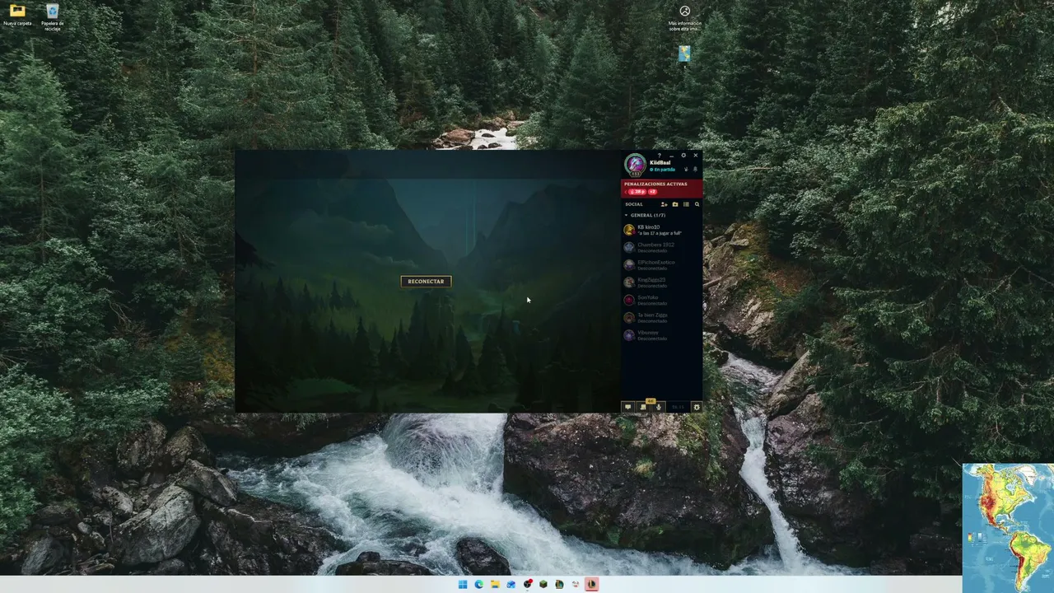Click the Americas map thumbnail
1054x593 pixels.
coord(1008,528)
